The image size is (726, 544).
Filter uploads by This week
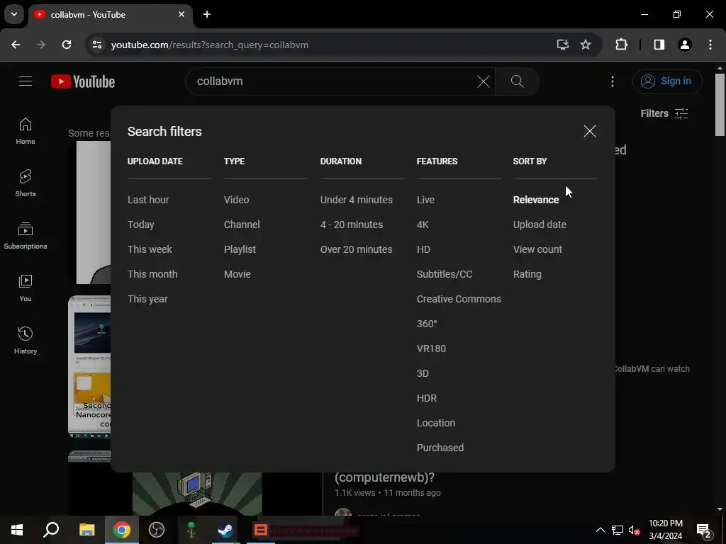point(150,249)
